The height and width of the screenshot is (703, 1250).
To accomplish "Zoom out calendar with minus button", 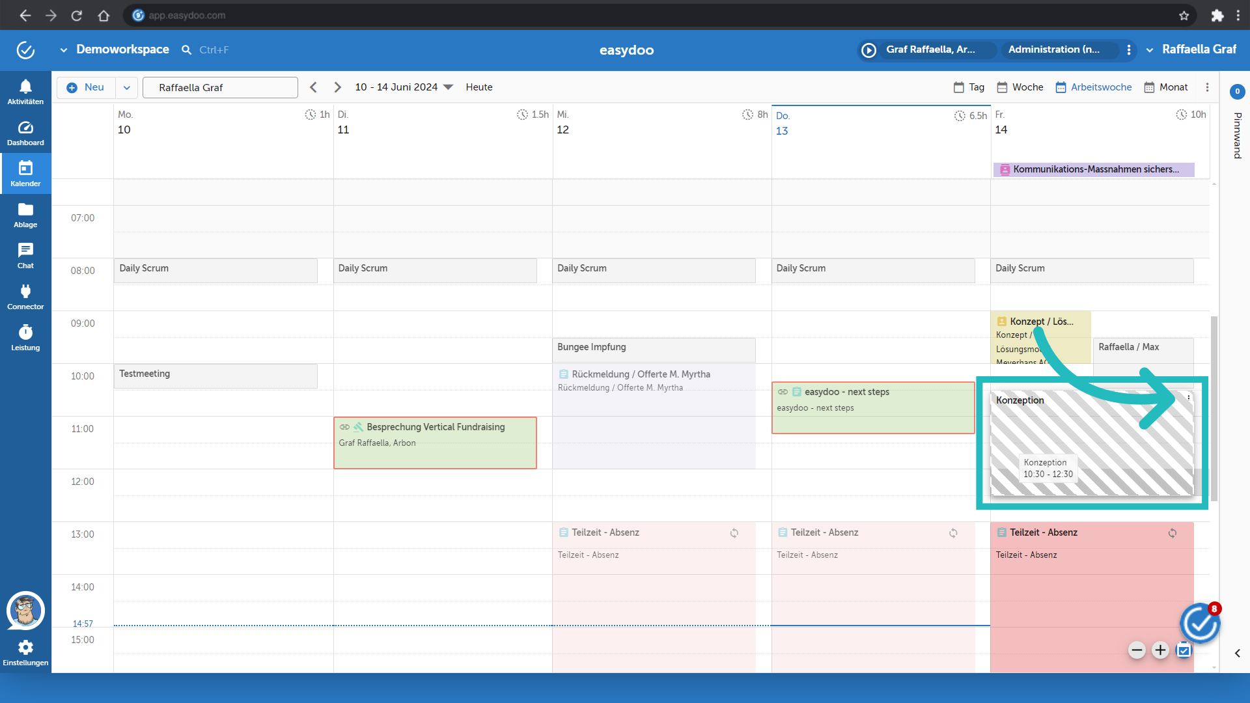I will [1137, 650].
